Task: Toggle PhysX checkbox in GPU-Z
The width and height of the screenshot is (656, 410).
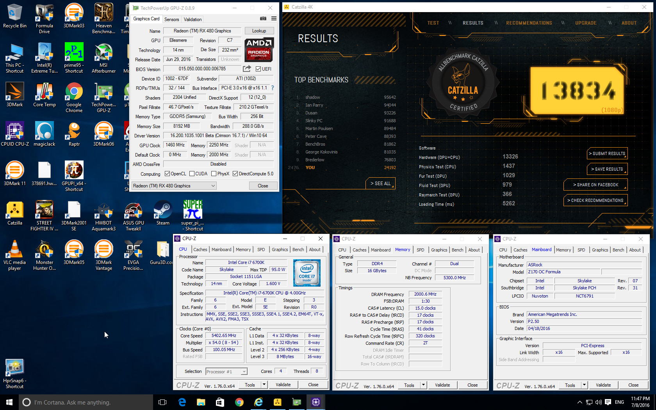Action: [x=214, y=174]
